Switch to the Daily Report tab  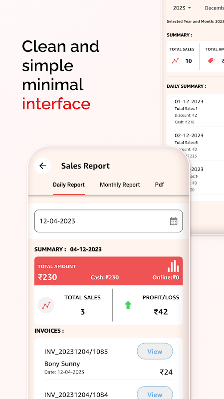point(69,185)
